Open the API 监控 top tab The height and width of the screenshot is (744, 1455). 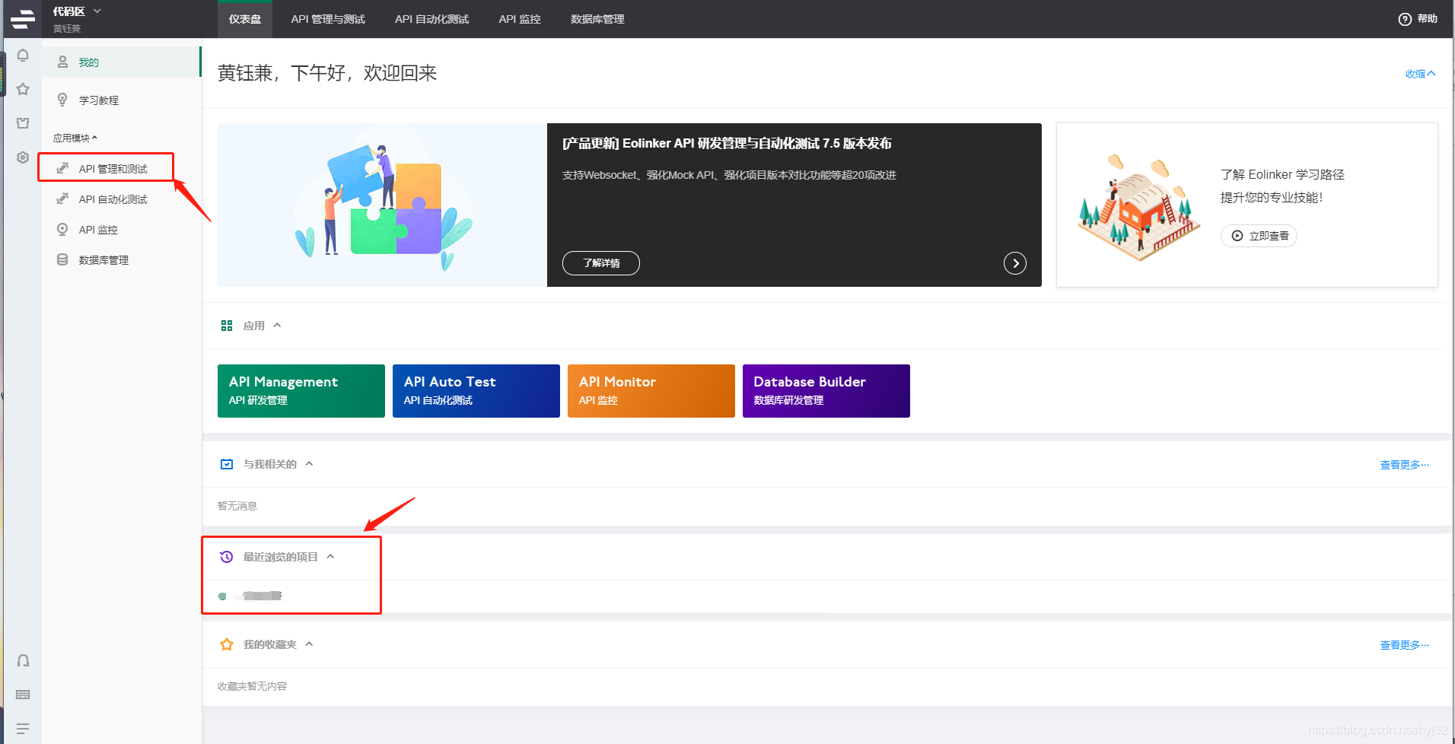pyautogui.click(x=520, y=19)
